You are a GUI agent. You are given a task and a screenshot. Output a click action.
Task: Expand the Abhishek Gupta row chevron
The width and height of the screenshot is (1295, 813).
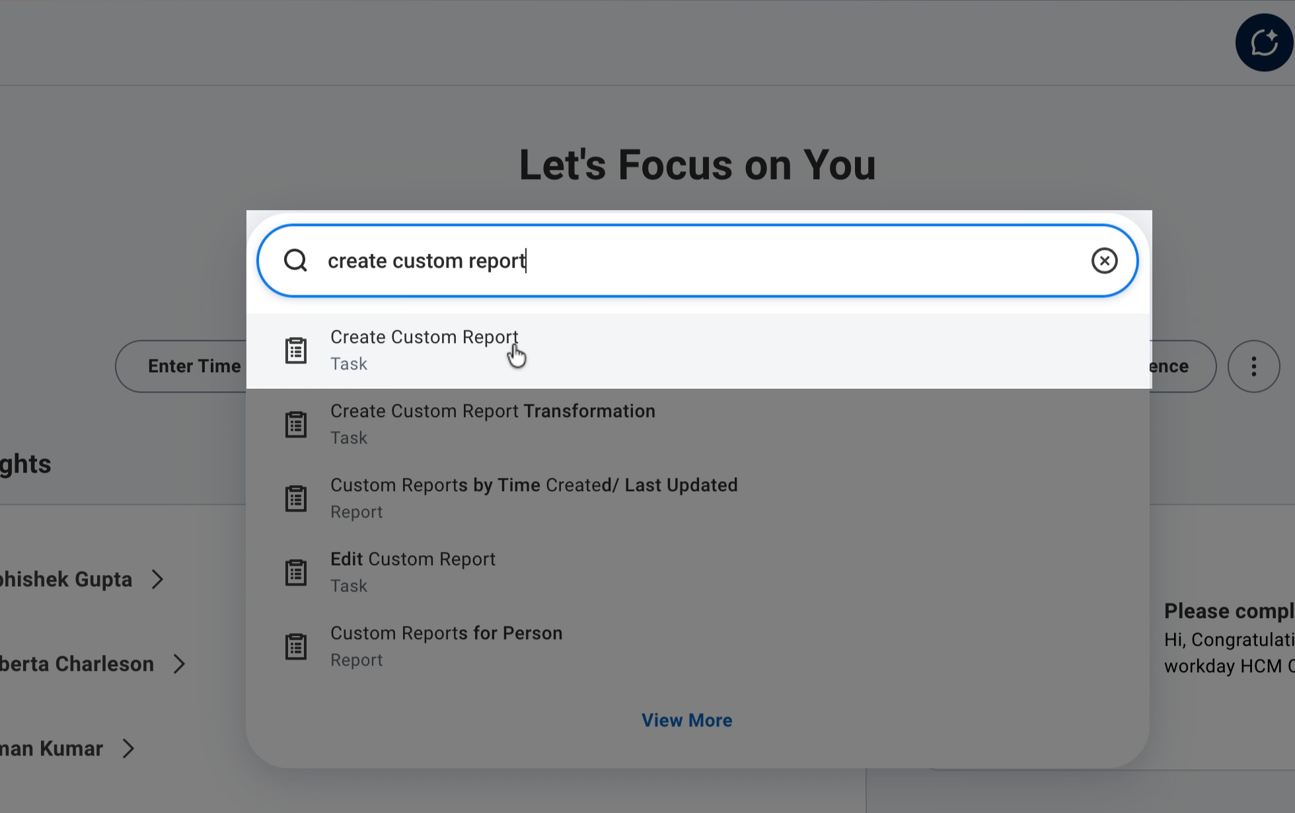[x=157, y=579]
